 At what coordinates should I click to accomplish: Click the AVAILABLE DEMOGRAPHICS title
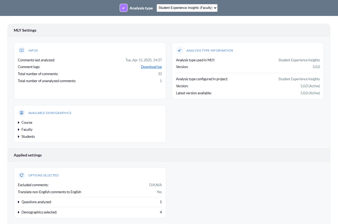pos(50,113)
